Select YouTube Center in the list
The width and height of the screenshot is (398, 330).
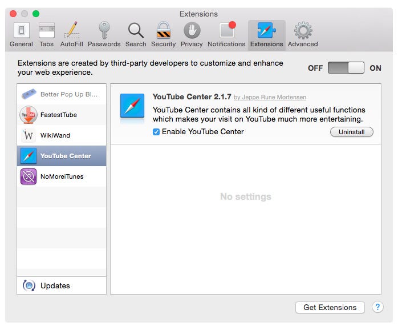62,156
